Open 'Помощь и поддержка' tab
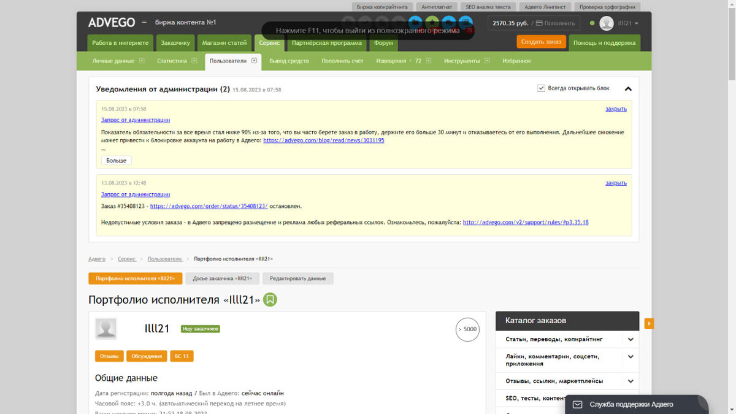736x414 pixels. click(605, 43)
